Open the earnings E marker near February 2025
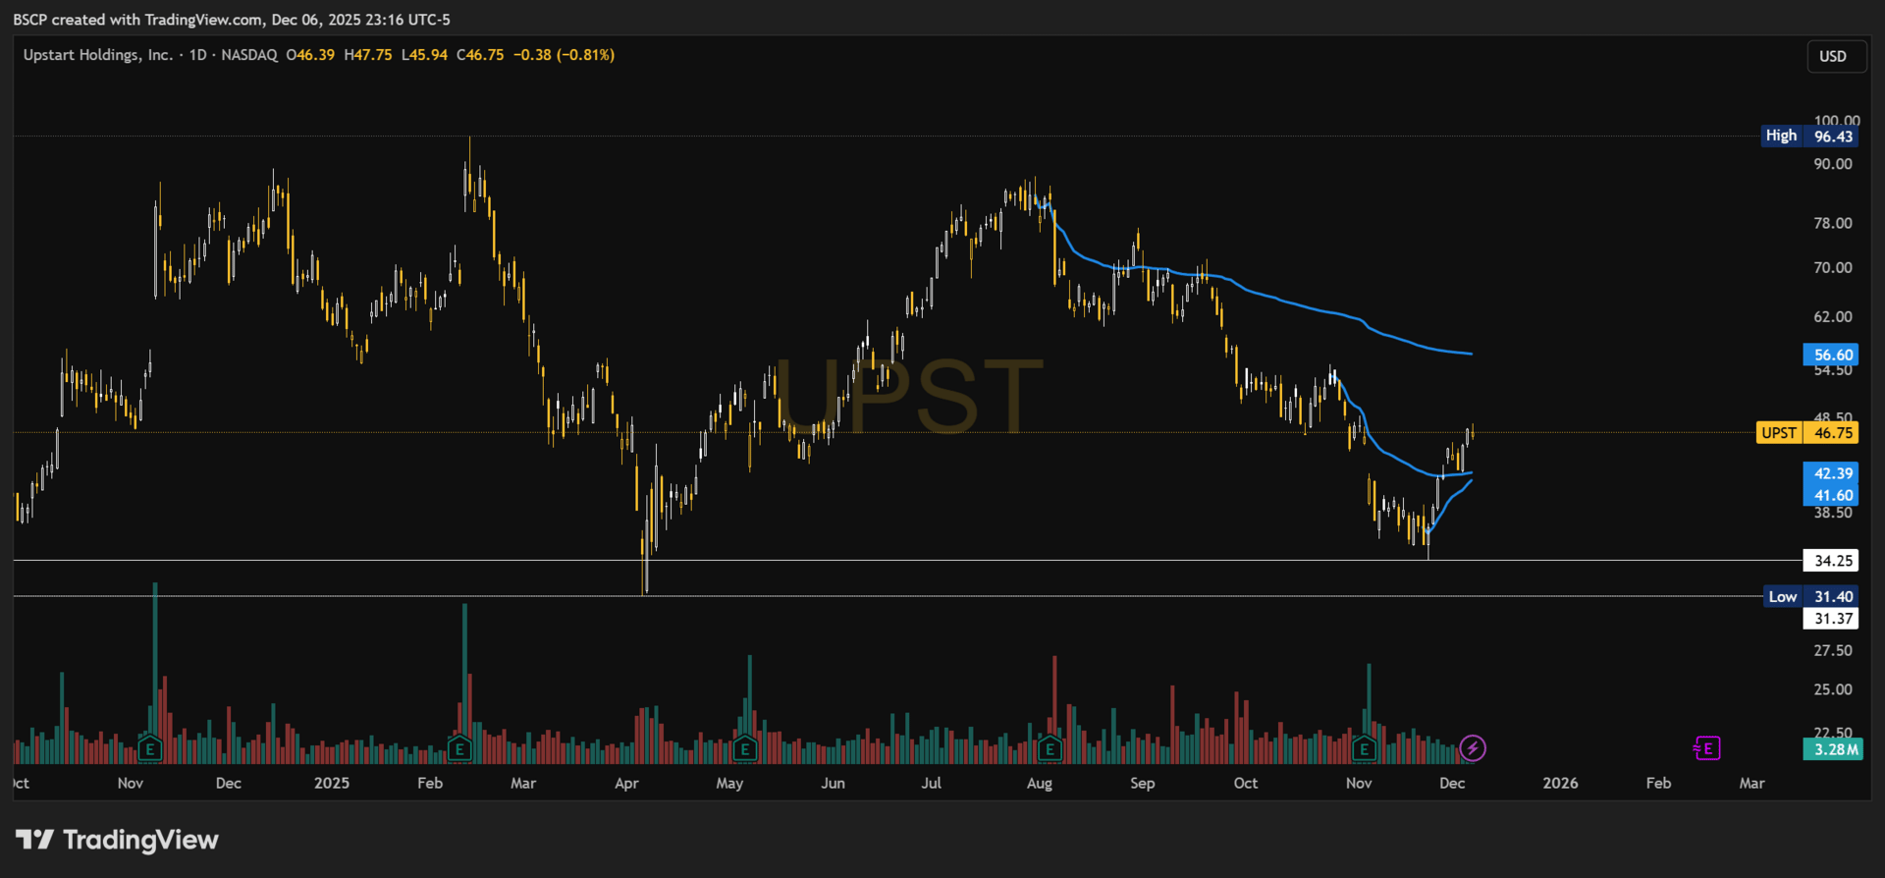This screenshot has width=1885, height=878. coord(459,749)
